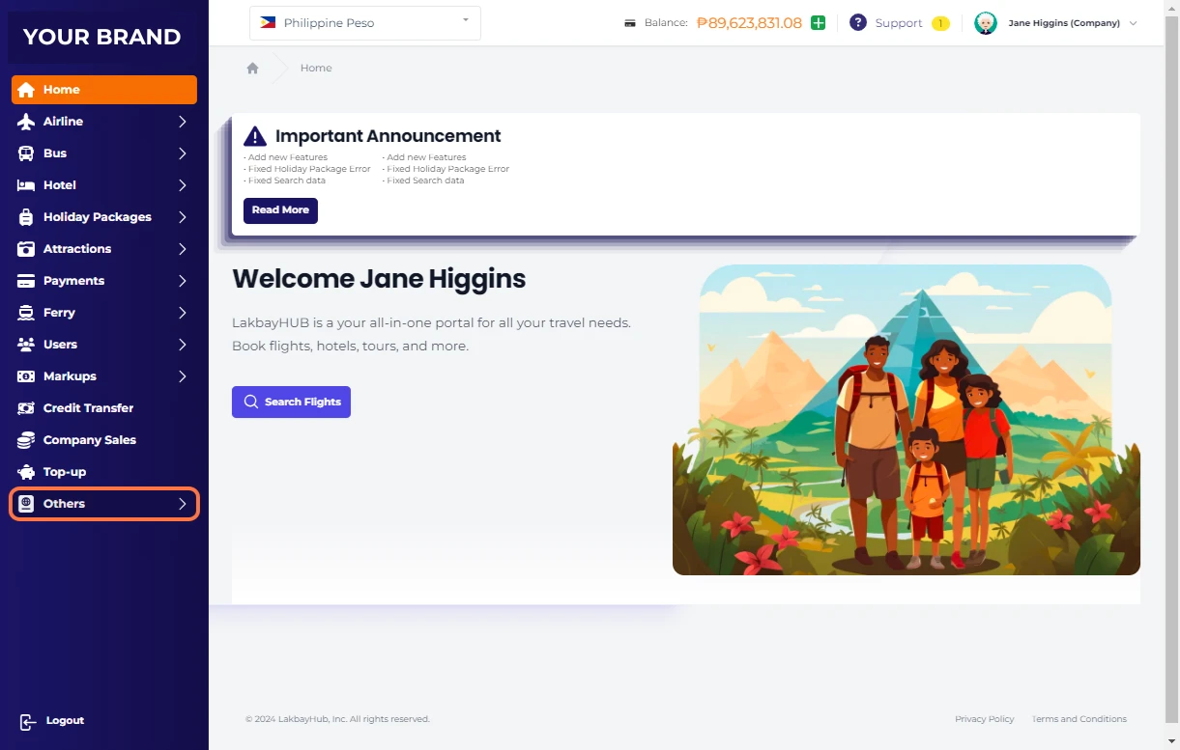Click Logout at the sidebar bottom

click(x=64, y=721)
